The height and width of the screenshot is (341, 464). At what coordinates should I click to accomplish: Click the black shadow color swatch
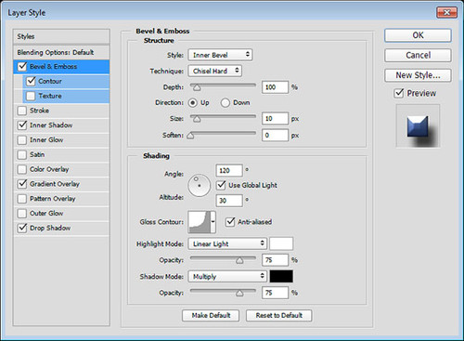pyautogui.click(x=281, y=276)
